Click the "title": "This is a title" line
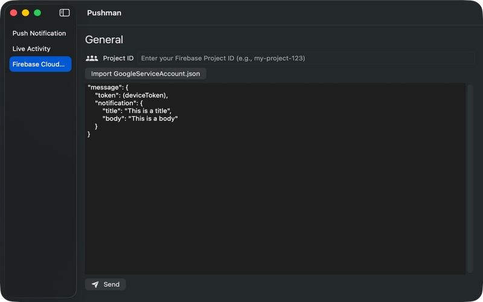This screenshot has width=483, height=302. 137,111
